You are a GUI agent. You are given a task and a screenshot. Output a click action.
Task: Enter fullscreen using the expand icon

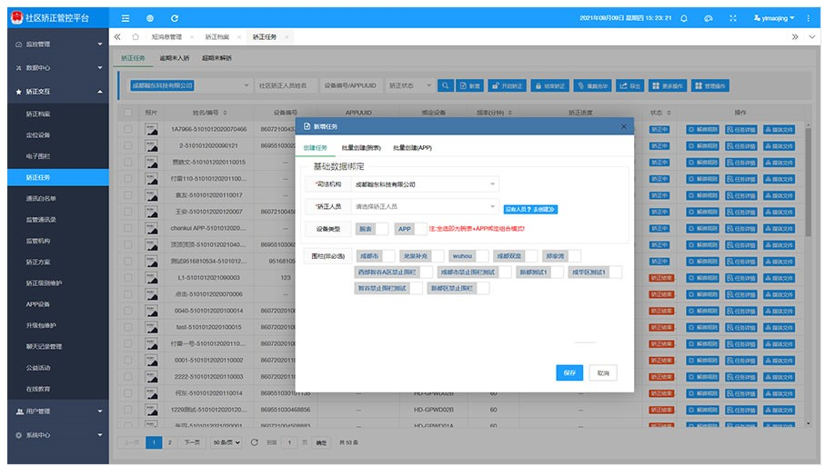coord(733,18)
